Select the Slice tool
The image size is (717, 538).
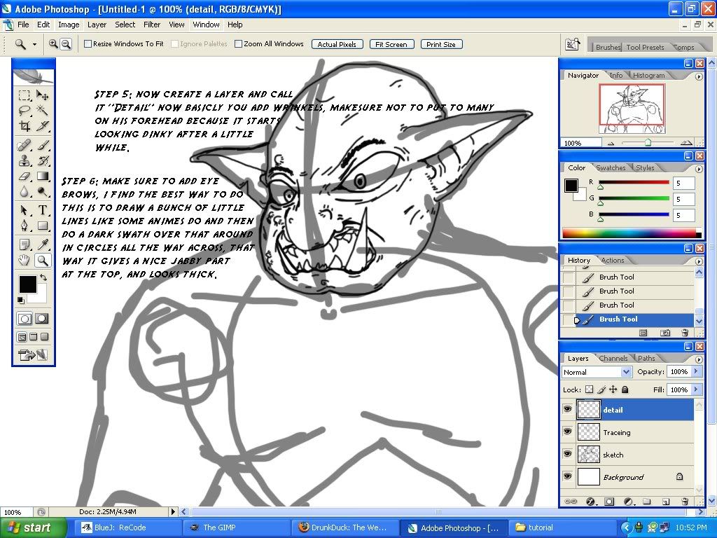pyautogui.click(x=43, y=125)
